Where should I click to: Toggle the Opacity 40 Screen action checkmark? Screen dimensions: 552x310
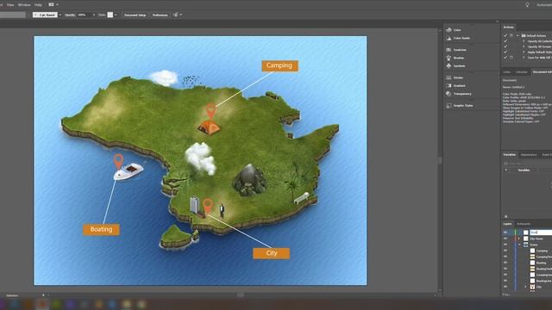(x=505, y=46)
